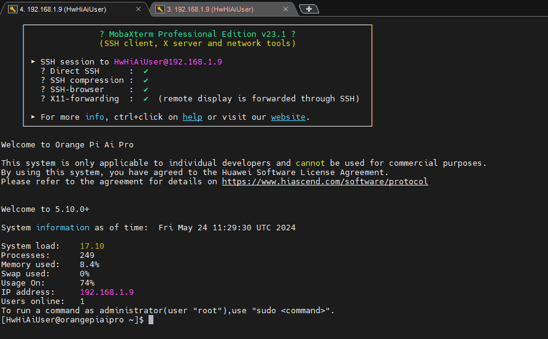This screenshot has height=339, width=548.
Task: Click the wrench icon on tab 4
Action: tap(13, 9)
